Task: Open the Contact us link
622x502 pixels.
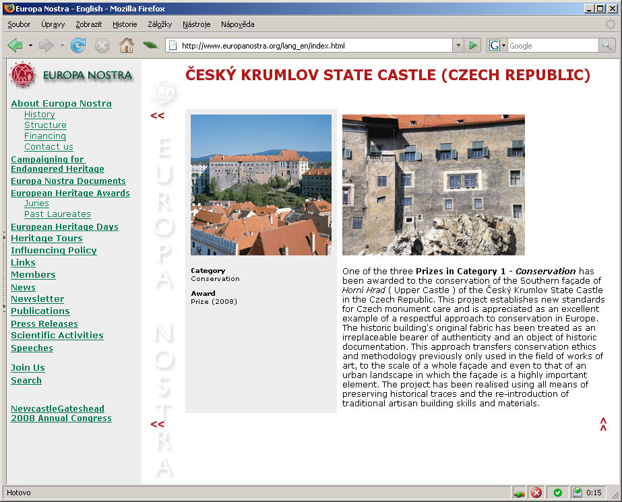Action: click(x=49, y=147)
